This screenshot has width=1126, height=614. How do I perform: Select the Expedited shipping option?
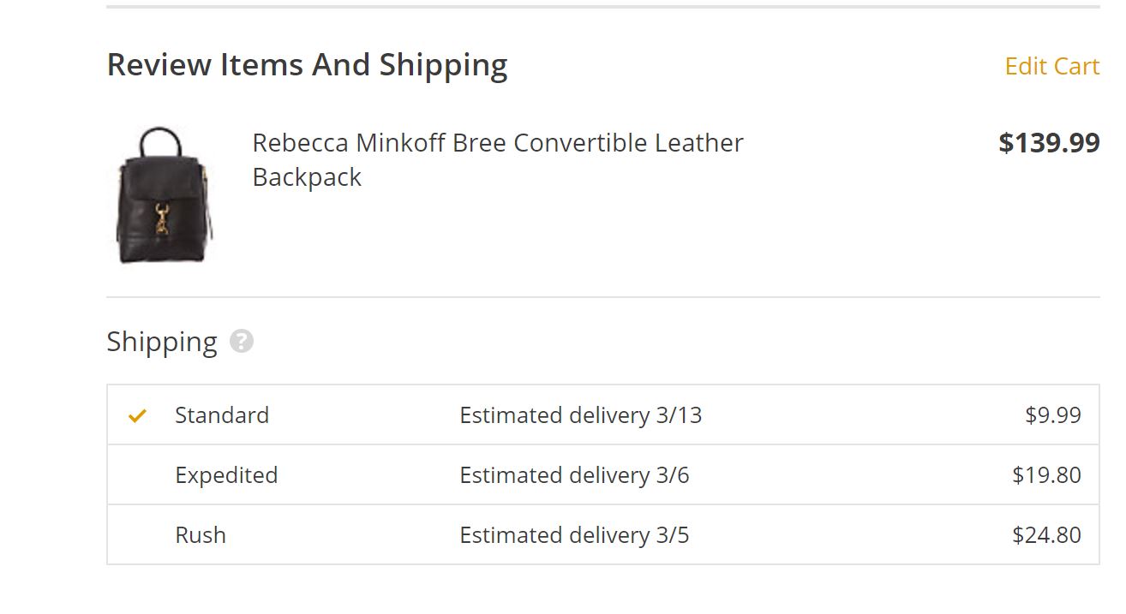click(603, 475)
